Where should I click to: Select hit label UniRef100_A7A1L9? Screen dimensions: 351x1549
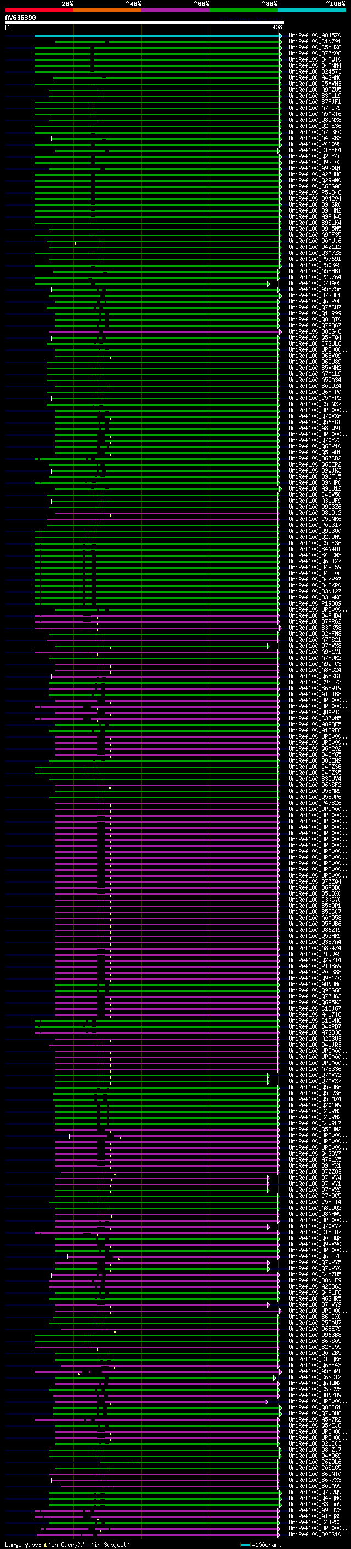click(x=315, y=374)
